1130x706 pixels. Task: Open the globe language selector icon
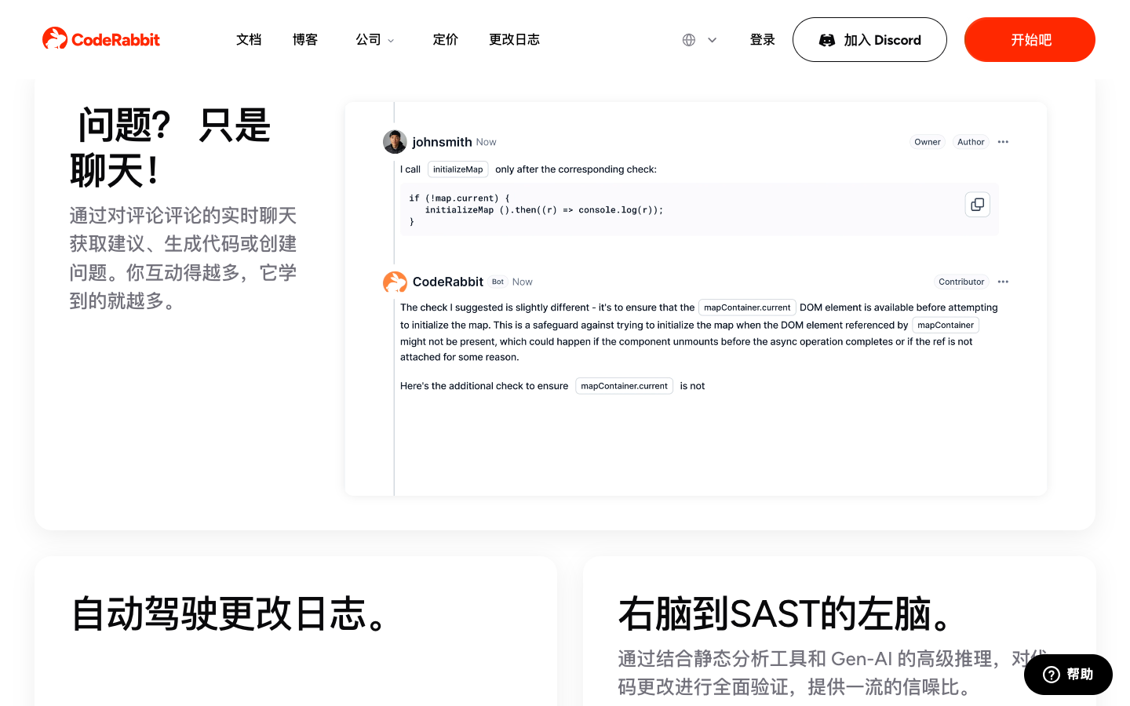pos(689,40)
